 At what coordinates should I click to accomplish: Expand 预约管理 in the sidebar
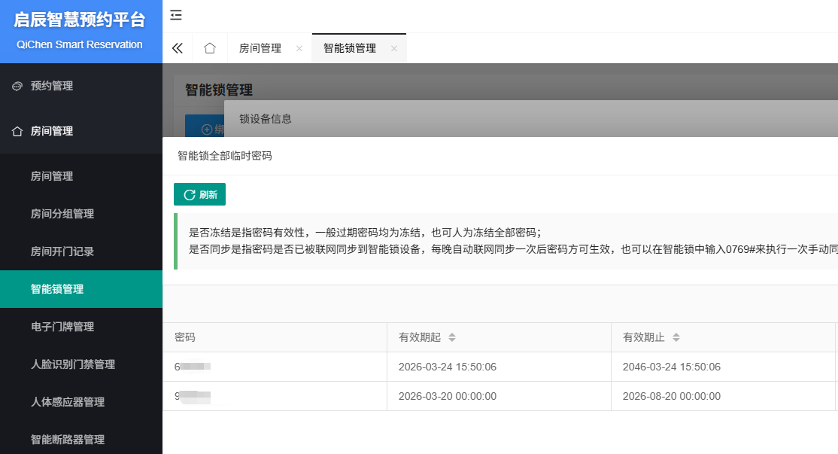point(52,86)
